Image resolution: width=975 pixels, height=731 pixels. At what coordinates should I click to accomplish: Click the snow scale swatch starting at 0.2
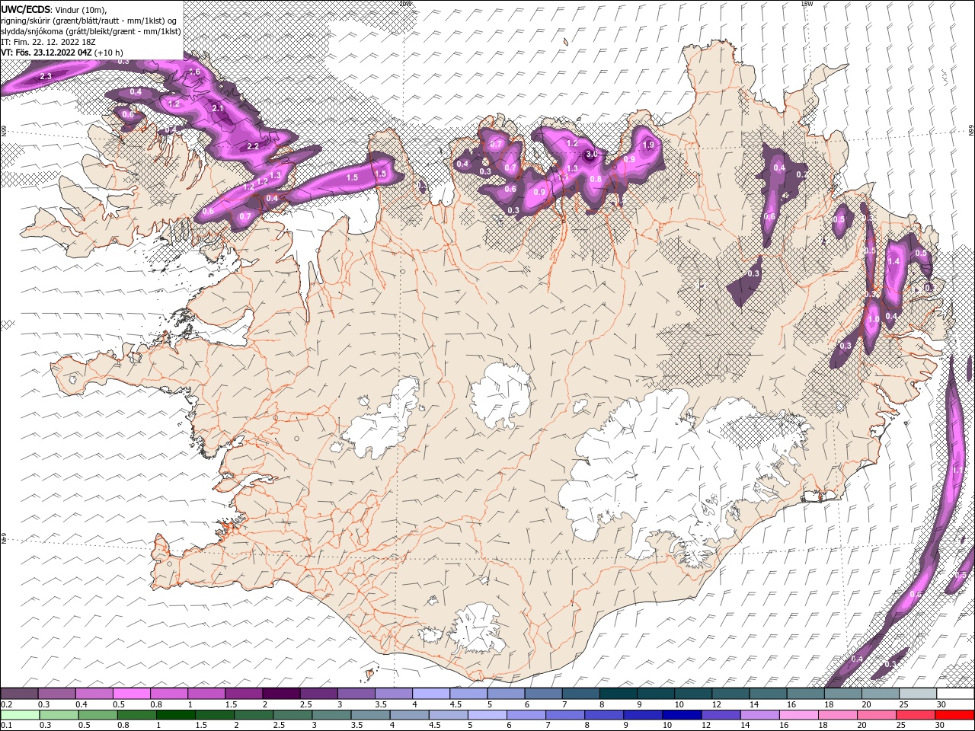pos(19,694)
